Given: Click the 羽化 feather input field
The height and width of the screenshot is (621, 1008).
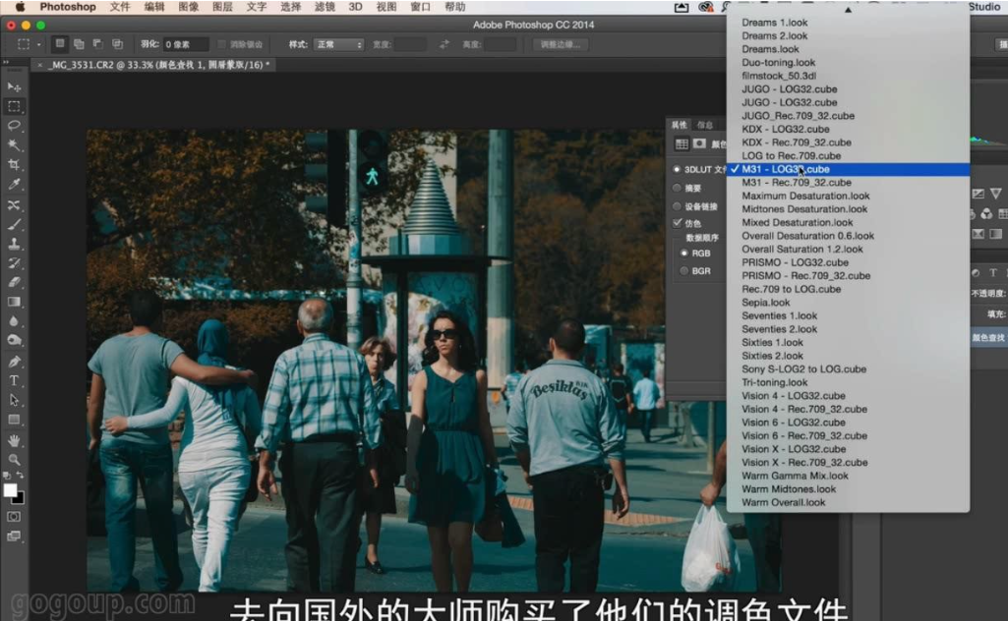Looking at the screenshot, I should [185, 44].
